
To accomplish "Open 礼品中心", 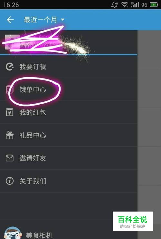I will (x=69, y=135).
